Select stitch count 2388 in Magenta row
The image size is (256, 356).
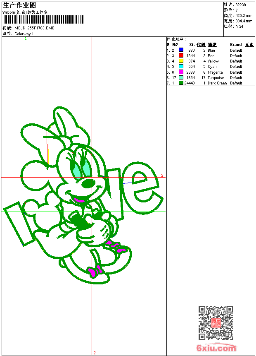[190, 72]
